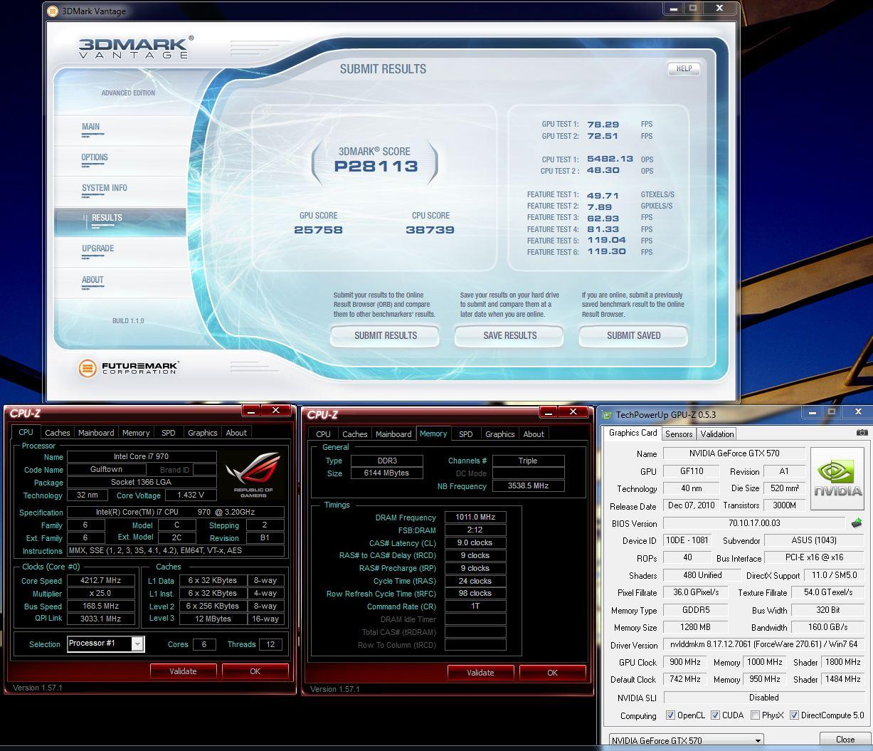Open the UPGRADE section
The image size is (873, 751).
pos(97,248)
